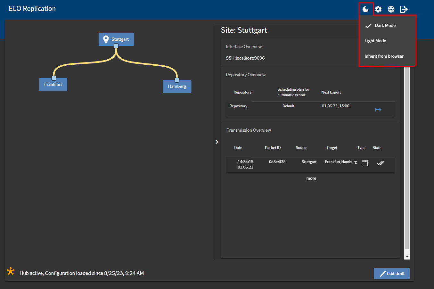Select the Frankfurt site node
434x289 pixels.
point(53,85)
